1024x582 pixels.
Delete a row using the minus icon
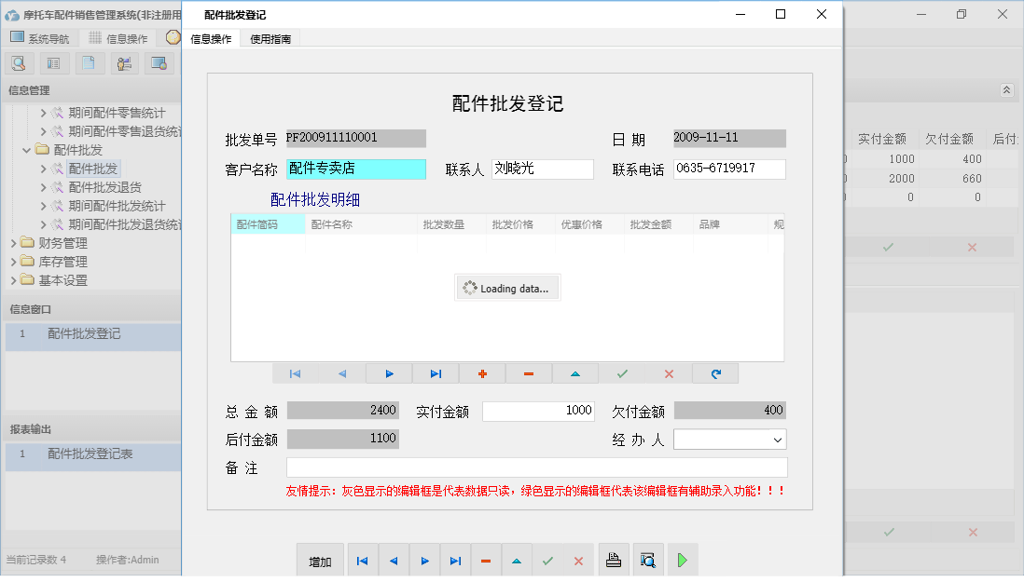(x=529, y=372)
